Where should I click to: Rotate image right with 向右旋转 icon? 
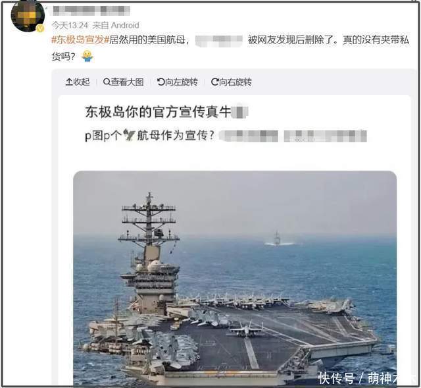pyautogui.click(x=215, y=82)
